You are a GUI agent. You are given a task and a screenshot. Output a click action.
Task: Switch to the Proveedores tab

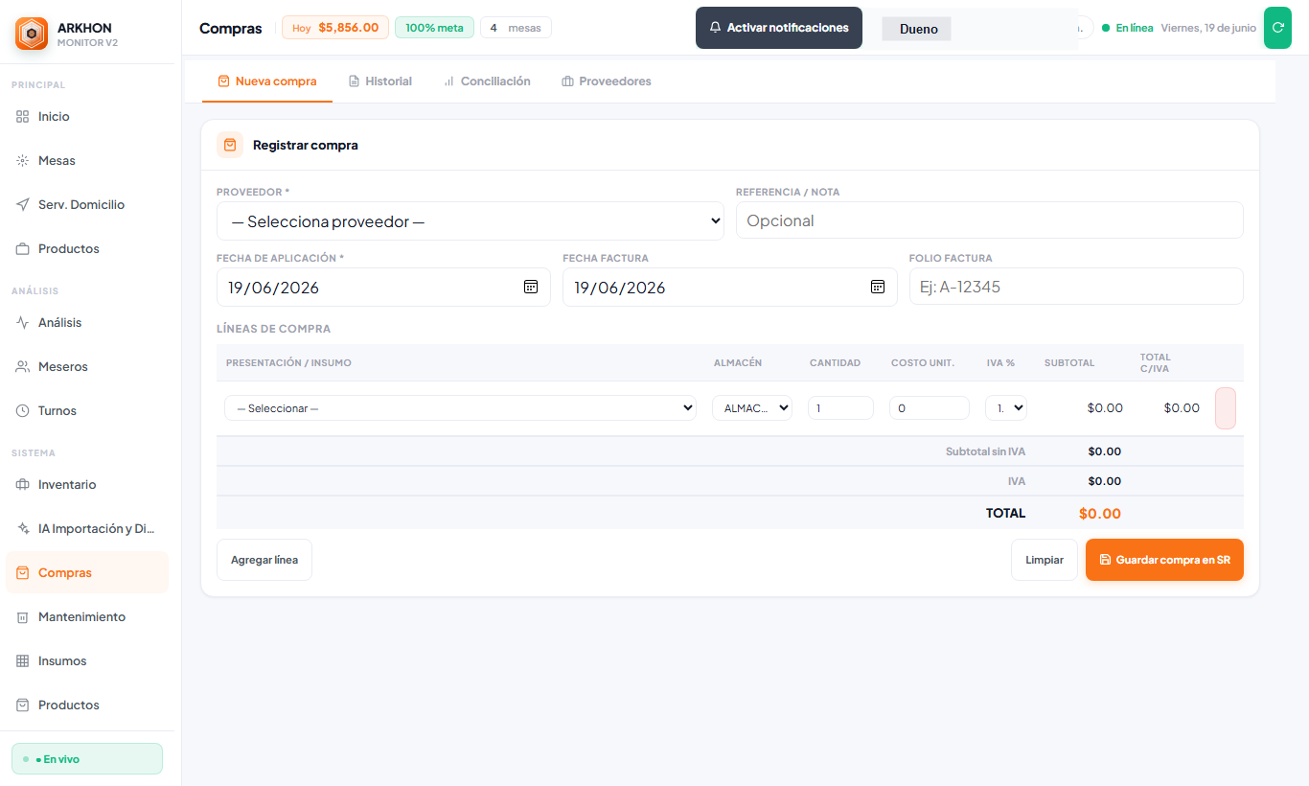[607, 81]
